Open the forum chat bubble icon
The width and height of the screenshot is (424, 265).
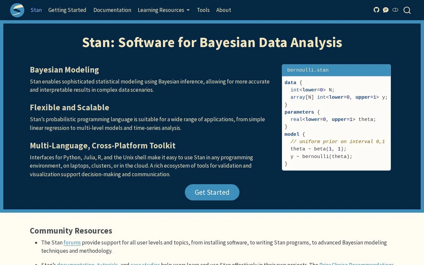tap(386, 10)
